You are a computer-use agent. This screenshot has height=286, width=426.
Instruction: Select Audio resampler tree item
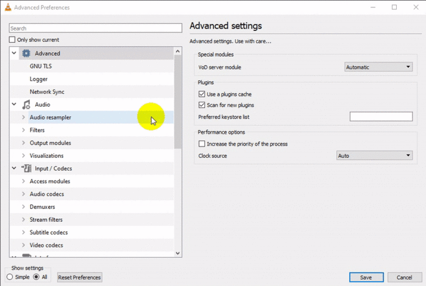point(50,118)
